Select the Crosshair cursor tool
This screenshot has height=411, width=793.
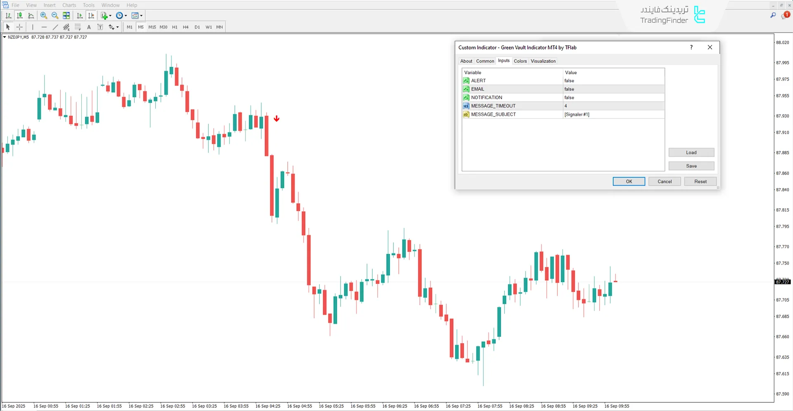click(x=19, y=27)
